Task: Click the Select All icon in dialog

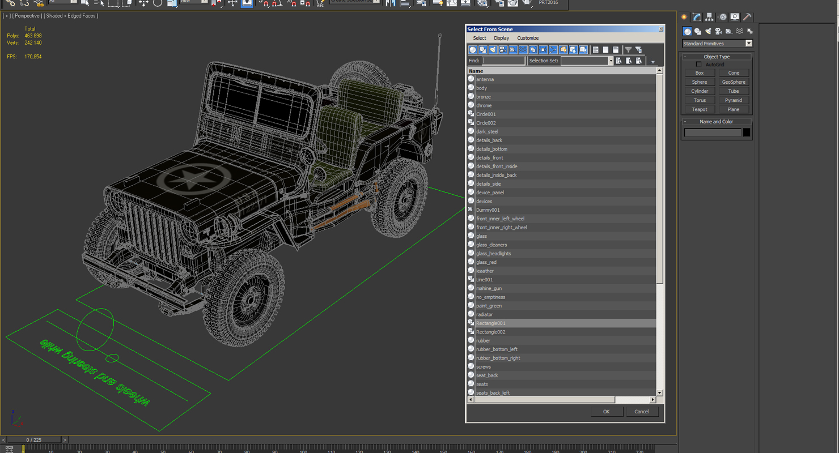Action: click(x=596, y=50)
